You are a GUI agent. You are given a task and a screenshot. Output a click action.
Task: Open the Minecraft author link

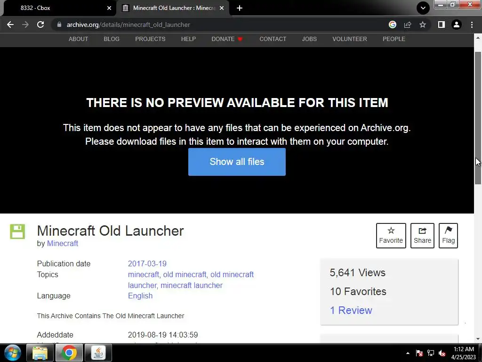(x=63, y=244)
